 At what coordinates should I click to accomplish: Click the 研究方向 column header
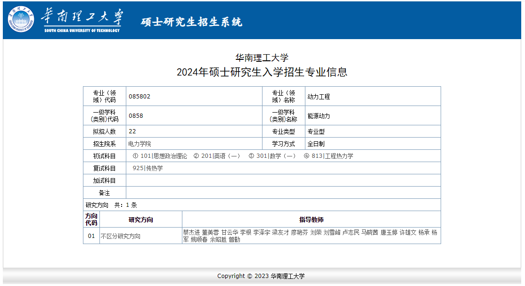tap(141, 220)
